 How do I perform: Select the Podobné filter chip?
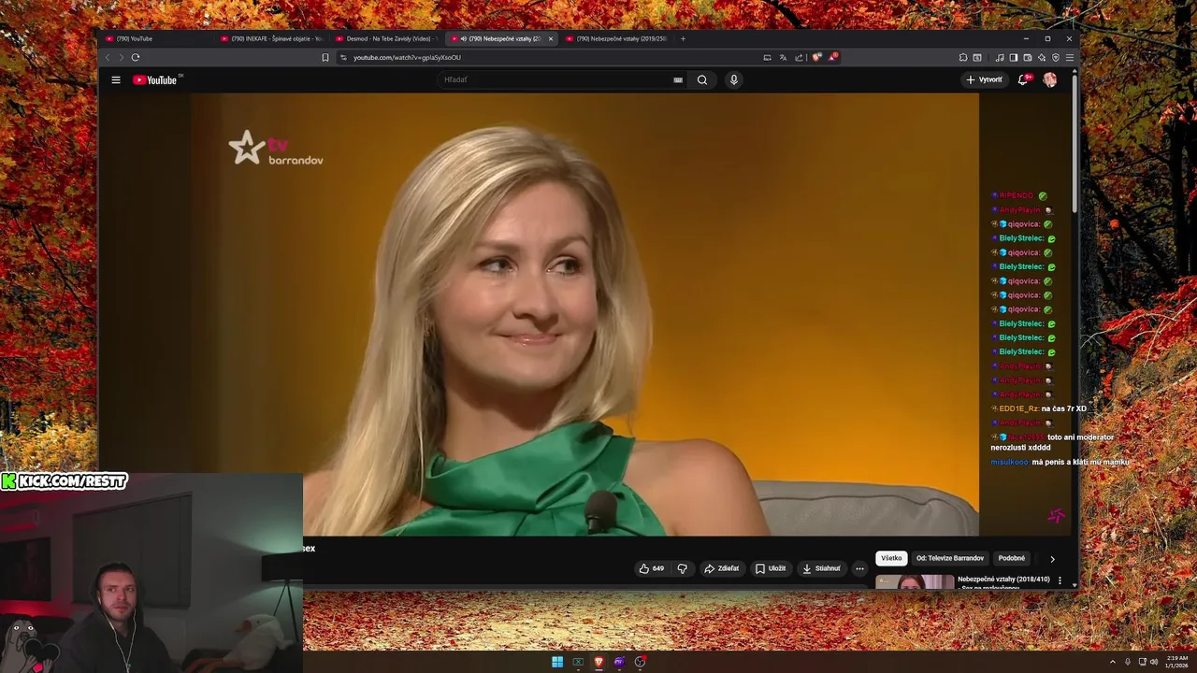1012,558
